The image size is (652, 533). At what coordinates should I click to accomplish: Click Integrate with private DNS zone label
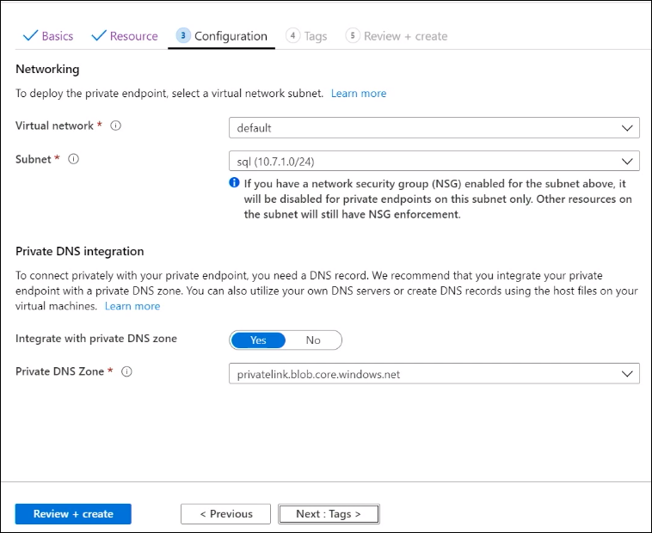(96, 339)
